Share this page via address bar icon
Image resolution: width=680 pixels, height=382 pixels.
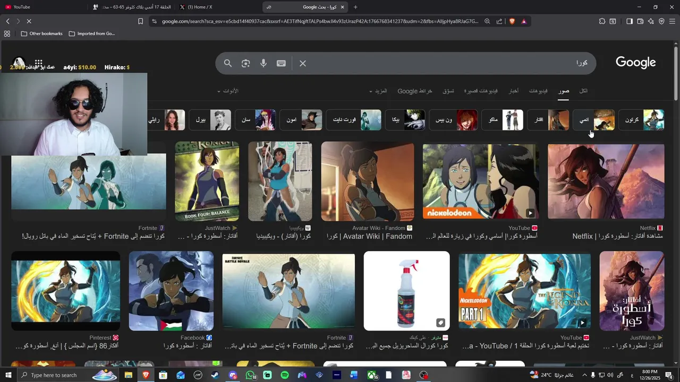point(499,21)
